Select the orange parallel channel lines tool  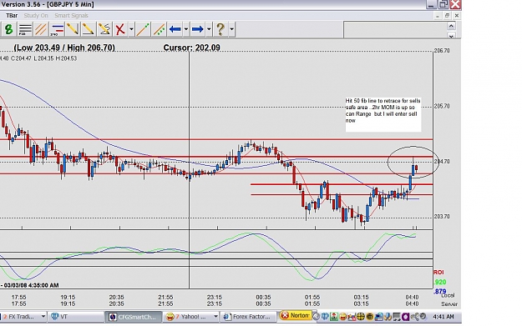(41, 29)
